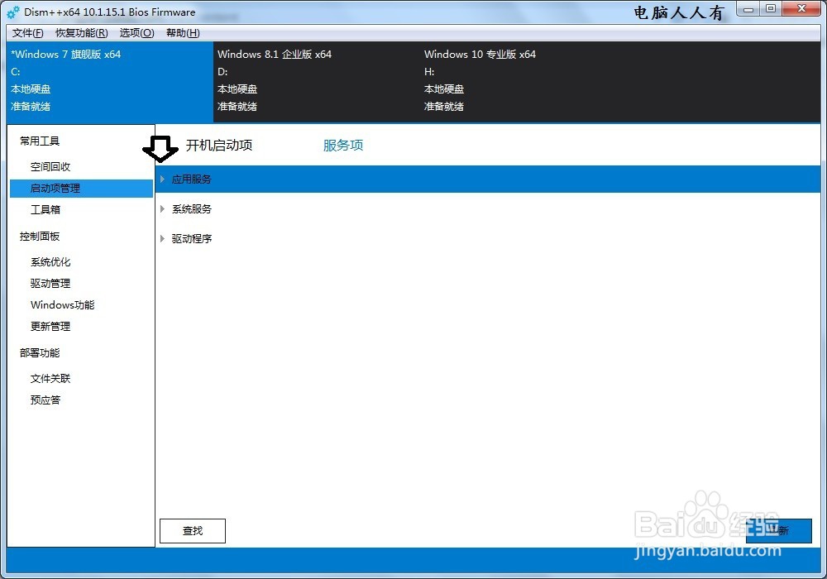Open Windows功能 in the sidebar
Viewport: 827px width, 579px height.
(x=62, y=304)
